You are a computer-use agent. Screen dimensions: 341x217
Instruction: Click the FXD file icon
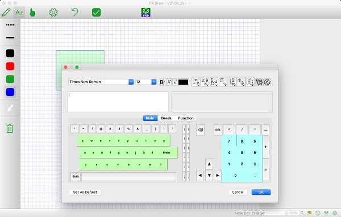[145, 12]
